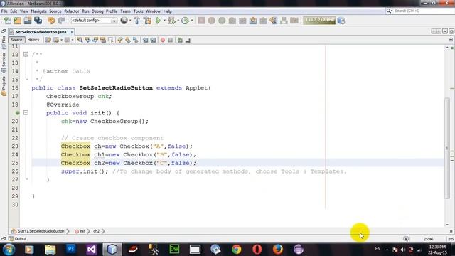Collapse the Javadoc comment fold at line 12
Image resolution: width=455 pixels, height=256 pixels.
[26, 54]
